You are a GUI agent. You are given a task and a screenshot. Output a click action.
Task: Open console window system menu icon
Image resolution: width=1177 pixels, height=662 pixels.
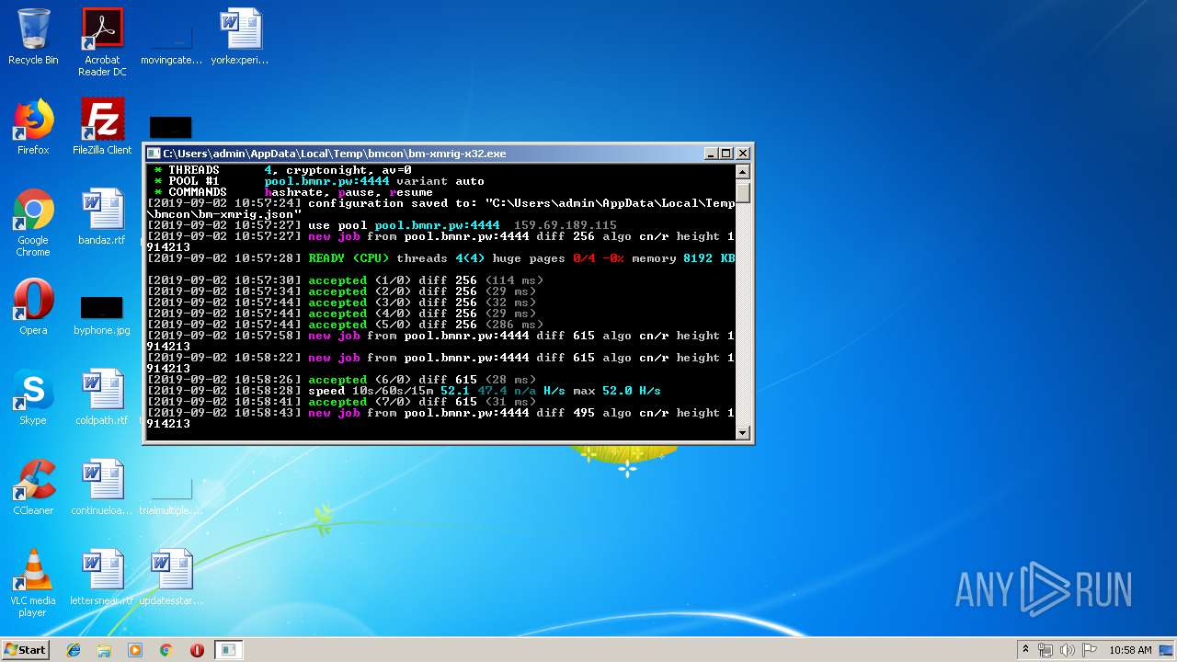(x=154, y=154)
